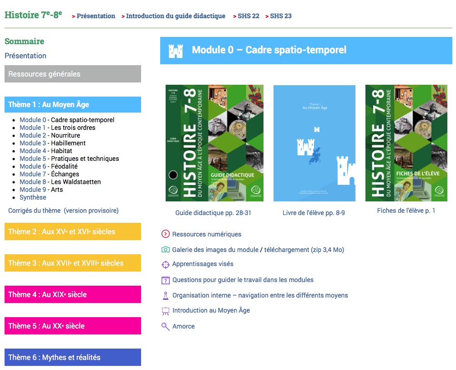Open the Corrigés du thème provisional version link
Image resolution: width=456 pixels, height=370 pixels.
coord(63,211)
